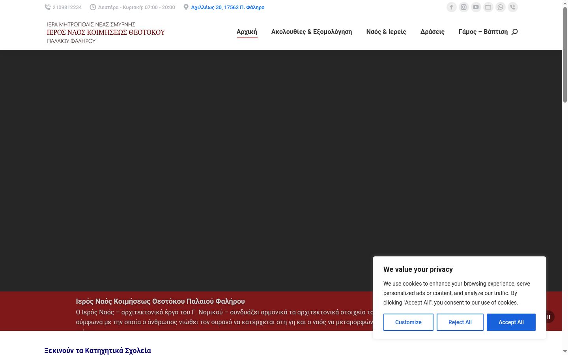This screenshot has width=568, height=355.
Task: Pause the hero slideshow
Action: [x=548, y=317]
